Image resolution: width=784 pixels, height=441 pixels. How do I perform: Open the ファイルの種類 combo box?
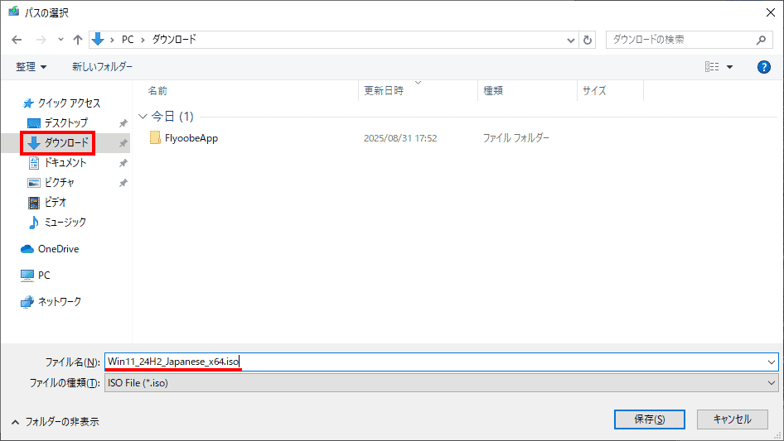coord(441,383)
